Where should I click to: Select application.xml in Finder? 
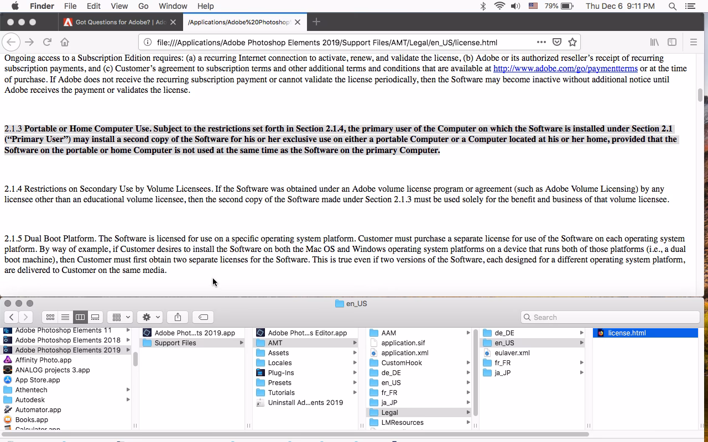coord(404,352)
